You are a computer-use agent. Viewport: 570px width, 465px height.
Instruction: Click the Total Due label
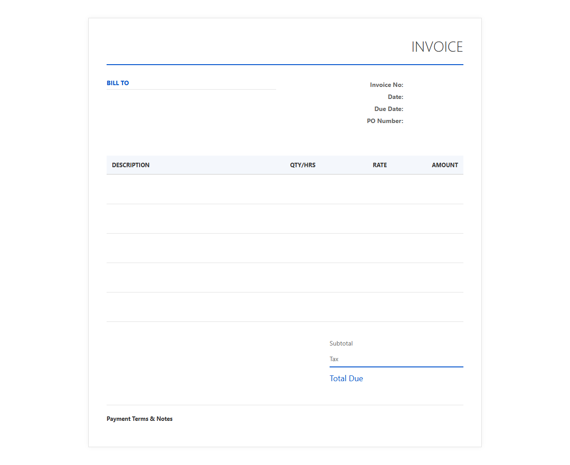click(346, 379)
